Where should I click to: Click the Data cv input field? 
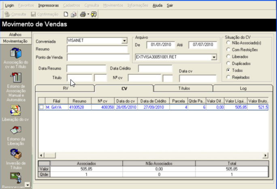(x=198, y=79)
